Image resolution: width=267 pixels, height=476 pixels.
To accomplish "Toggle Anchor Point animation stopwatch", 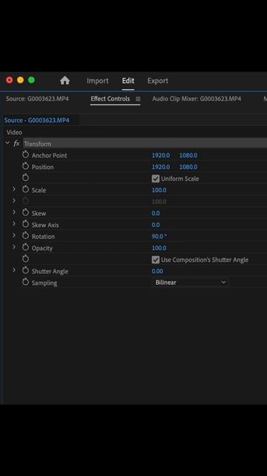I will (x=25, y=155).
